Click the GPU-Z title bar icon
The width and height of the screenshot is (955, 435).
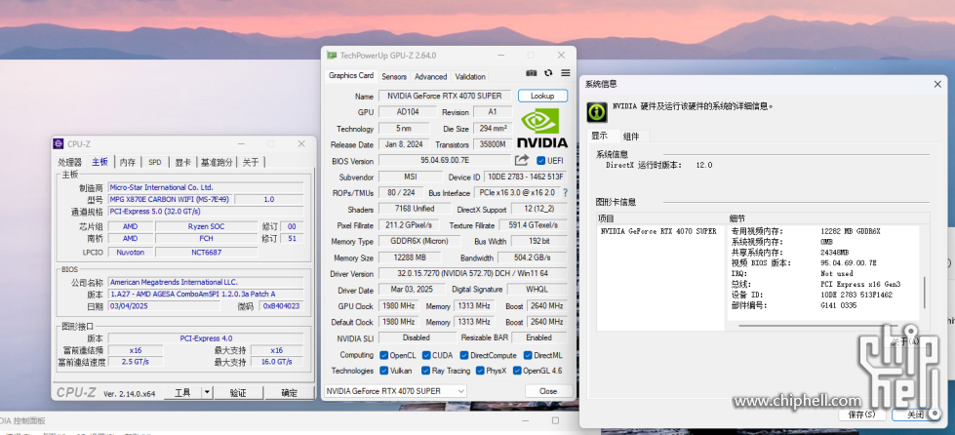(332, 55)
